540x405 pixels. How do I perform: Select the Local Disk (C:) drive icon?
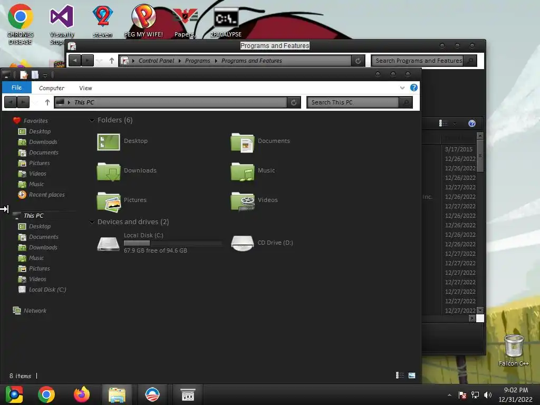[x=108, y=243]
